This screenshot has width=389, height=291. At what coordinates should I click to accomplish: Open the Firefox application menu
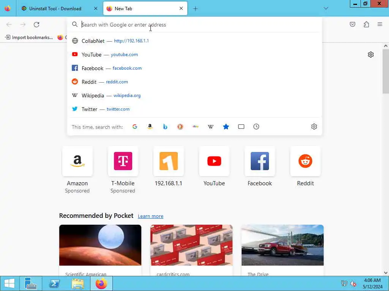[380, 24]
